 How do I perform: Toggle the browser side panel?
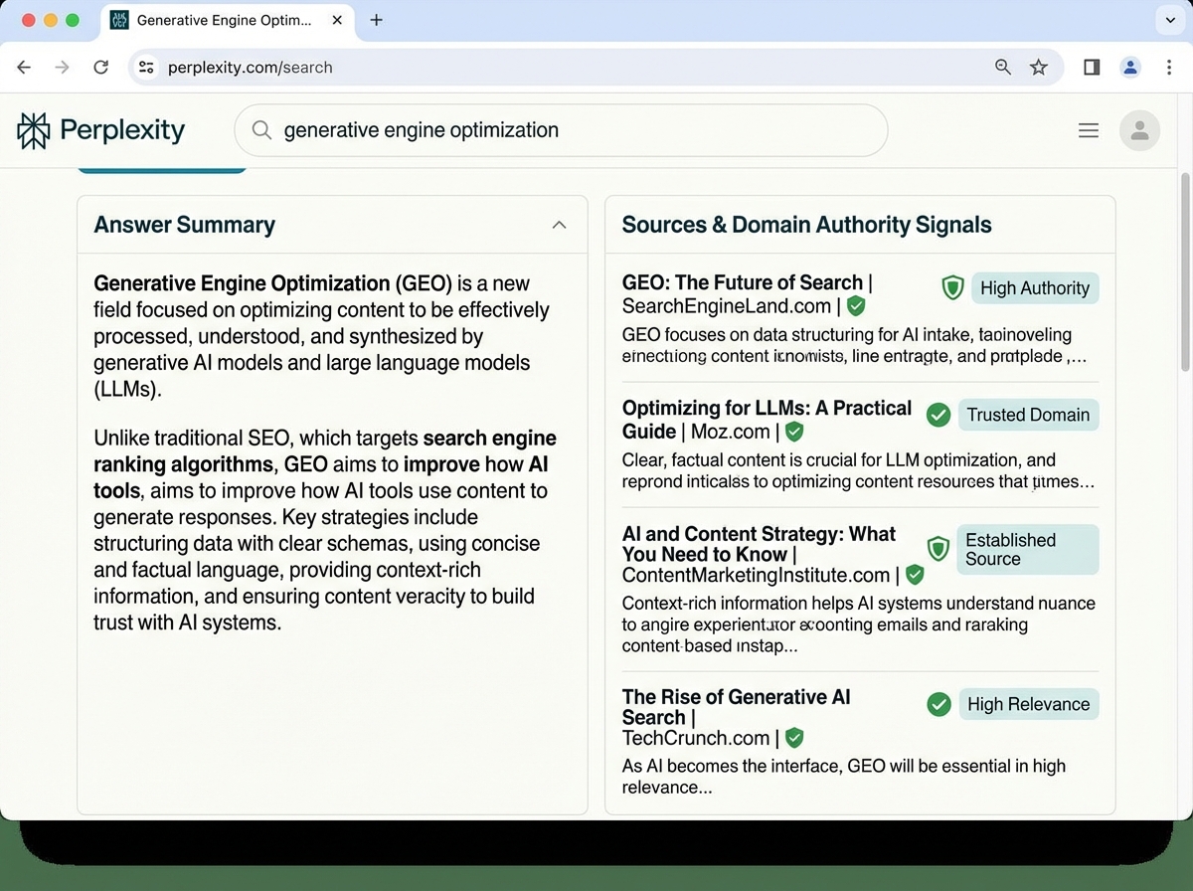1091,67
